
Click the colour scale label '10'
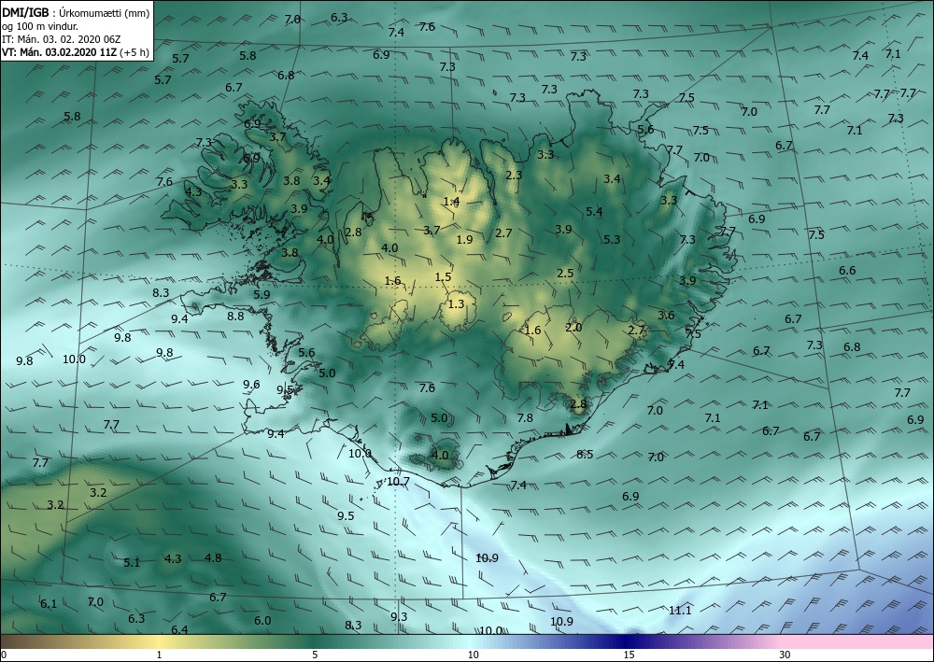pyautogui.click(x=473, y=655)
